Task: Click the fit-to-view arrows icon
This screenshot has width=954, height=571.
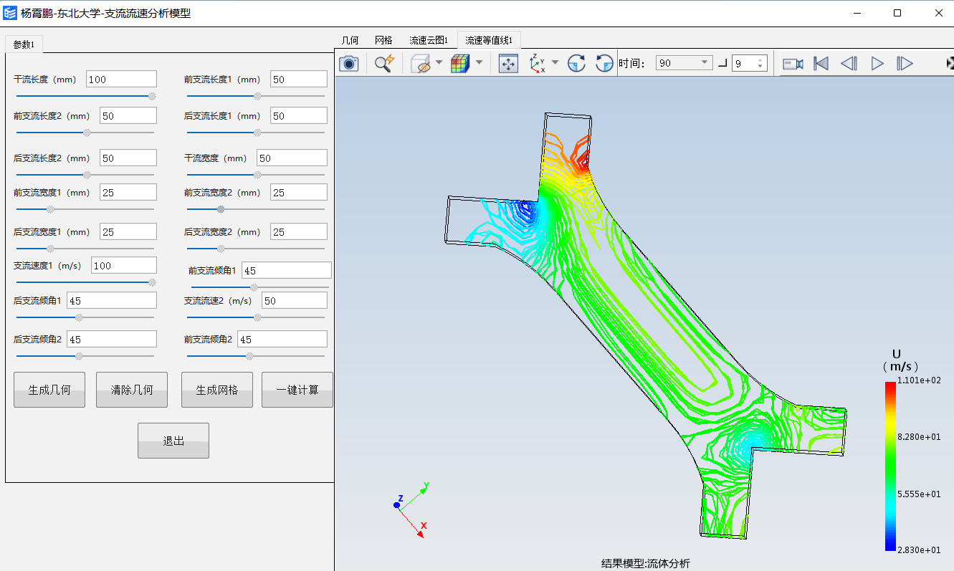Action: [x=508, y=63]
